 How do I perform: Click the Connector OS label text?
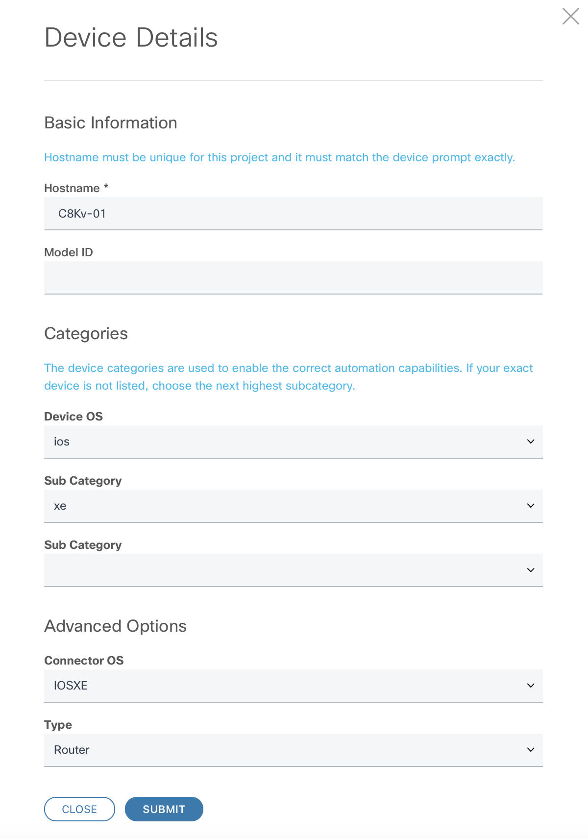84,661
